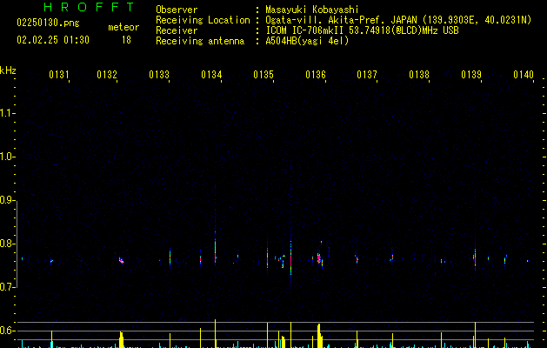Click the 0.8 kHz axis label
Screen dimensions: 547x348
(x=7, y=244)
